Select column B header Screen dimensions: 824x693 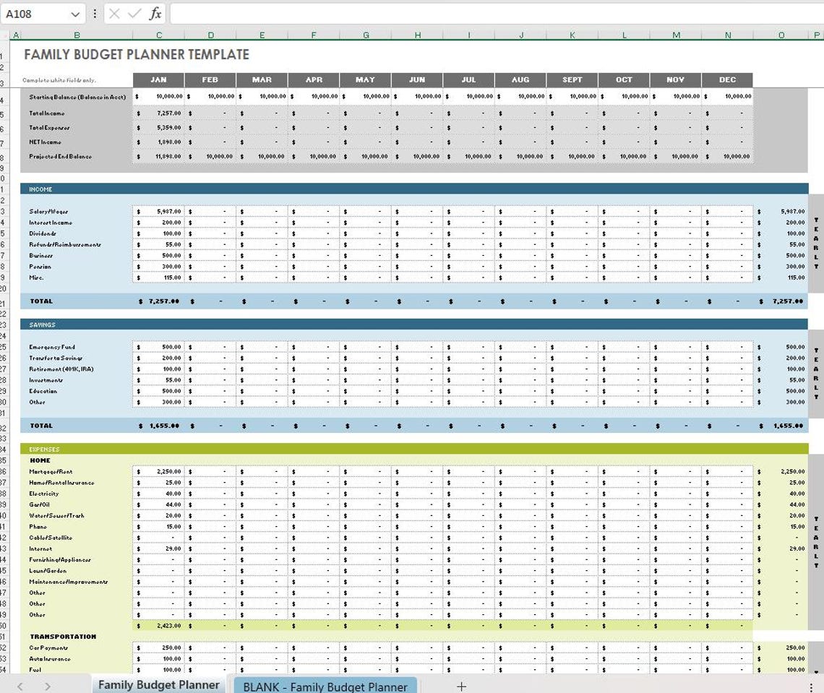[x=77, y=34]
